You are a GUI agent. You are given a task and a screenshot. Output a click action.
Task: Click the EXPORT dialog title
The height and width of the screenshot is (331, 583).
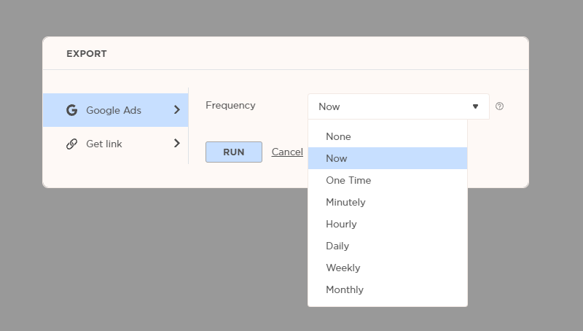click(87, 53)
